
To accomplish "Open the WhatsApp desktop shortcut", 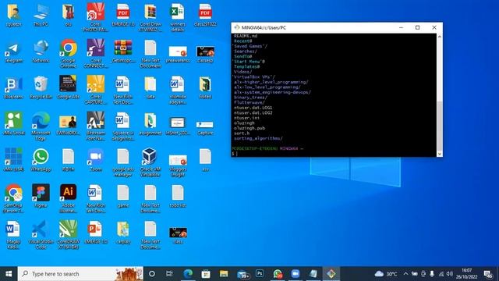I will (x=41, y=160).
